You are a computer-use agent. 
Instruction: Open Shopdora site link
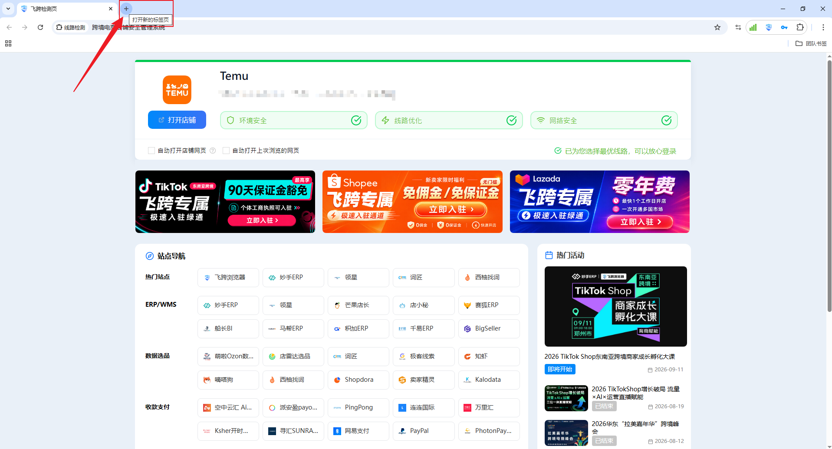pyautogui.click(x=358, y=380)
